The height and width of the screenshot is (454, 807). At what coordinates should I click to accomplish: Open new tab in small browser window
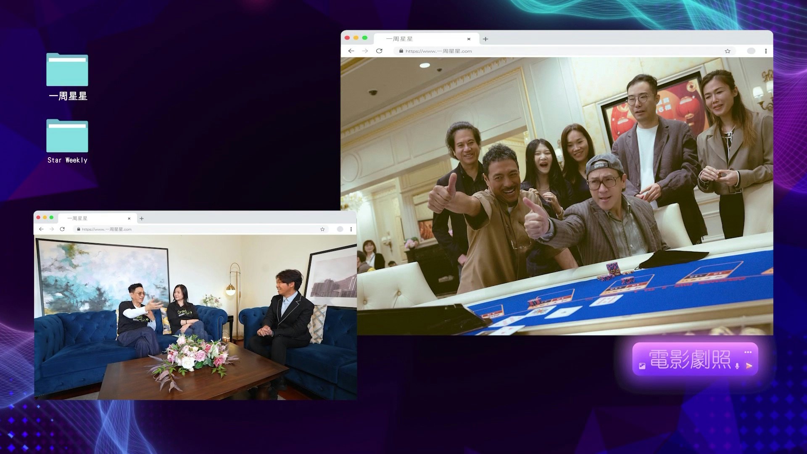142,218
